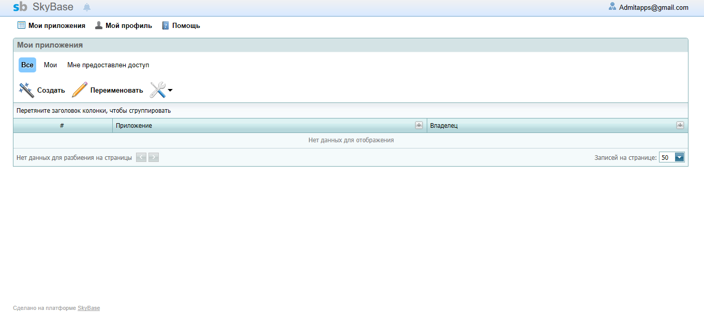
Task: Click next page arrow button
Action: [154, 157]
